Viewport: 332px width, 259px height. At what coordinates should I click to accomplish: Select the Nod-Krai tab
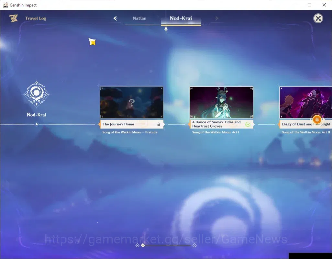[181, 18]
